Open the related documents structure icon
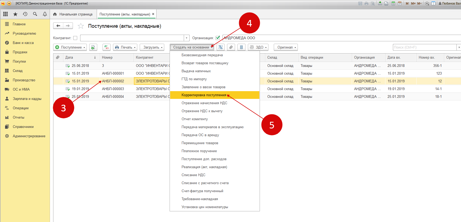461x222 pixels. pyautogui.click(x=220, y=47)
